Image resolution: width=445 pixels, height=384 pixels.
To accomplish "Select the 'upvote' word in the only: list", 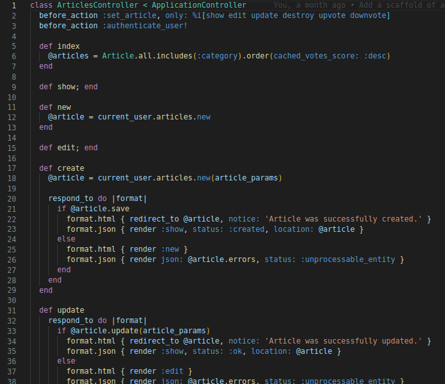I will click(332, 15).
